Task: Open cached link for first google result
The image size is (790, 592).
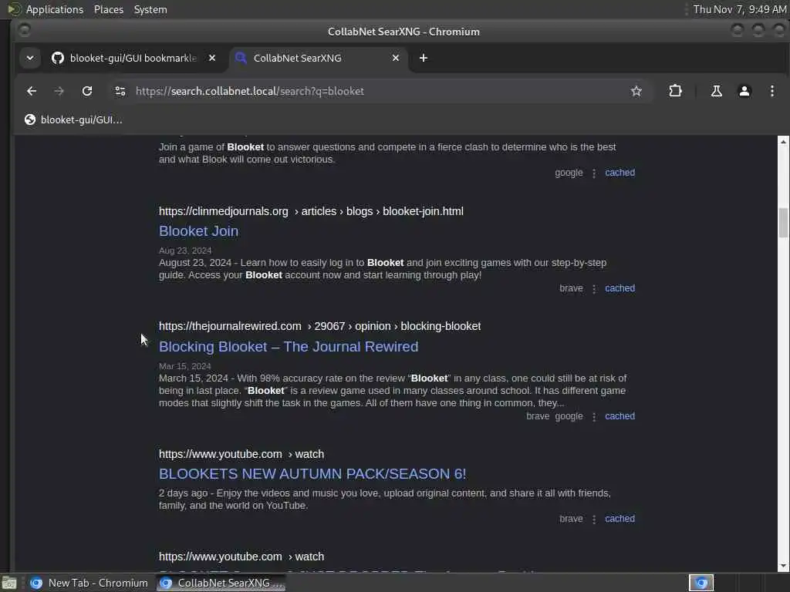Action: point(620,173)
